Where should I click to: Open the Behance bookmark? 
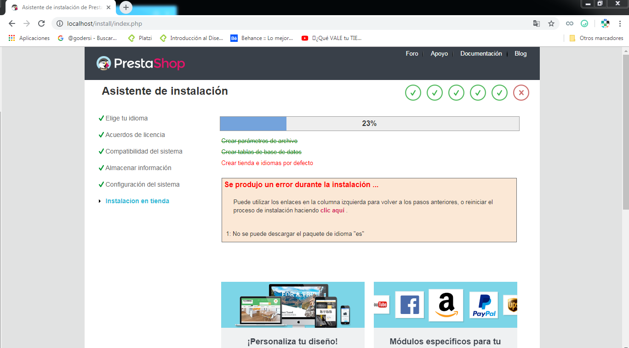[262, 38]
